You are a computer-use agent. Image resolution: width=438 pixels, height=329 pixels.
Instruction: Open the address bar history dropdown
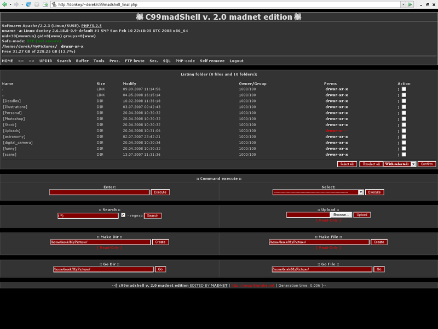click(403, 4)
